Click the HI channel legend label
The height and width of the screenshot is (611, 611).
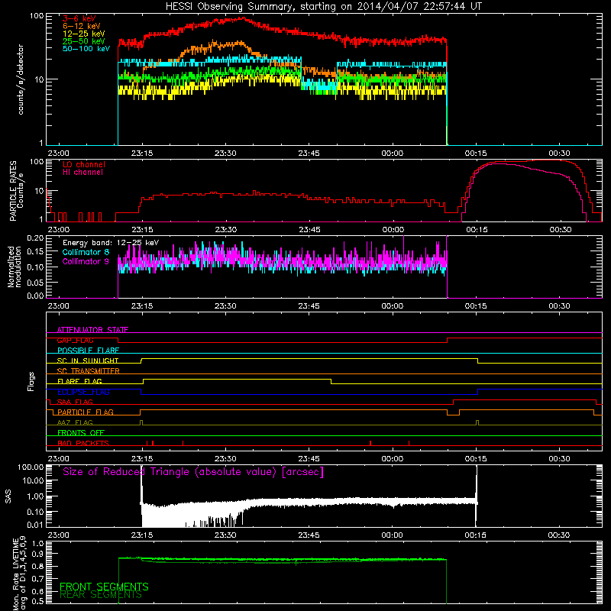[x=82, y=173]
